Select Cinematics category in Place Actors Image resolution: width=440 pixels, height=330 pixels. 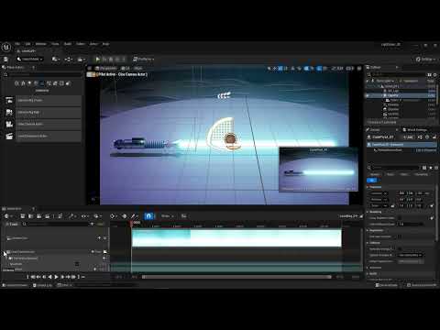(x=42, y=83)
